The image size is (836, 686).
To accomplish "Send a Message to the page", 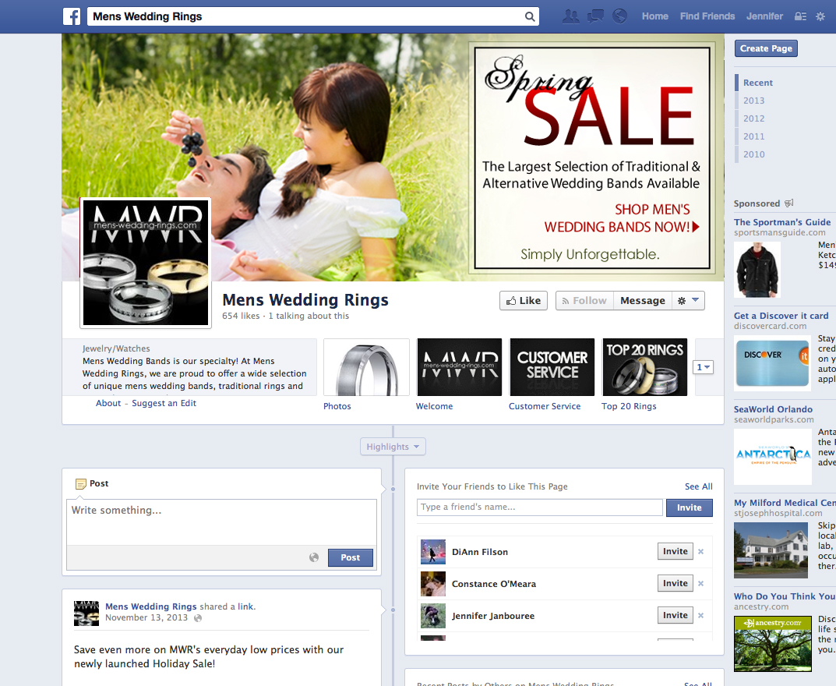I will coord(643,300).
